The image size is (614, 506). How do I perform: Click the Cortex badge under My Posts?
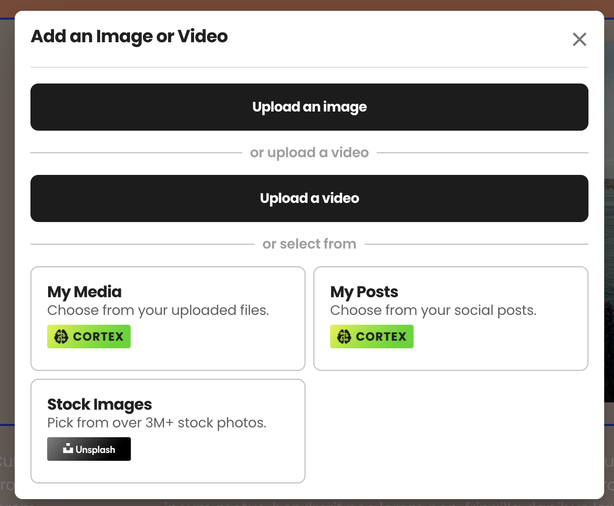click(372, 337)
